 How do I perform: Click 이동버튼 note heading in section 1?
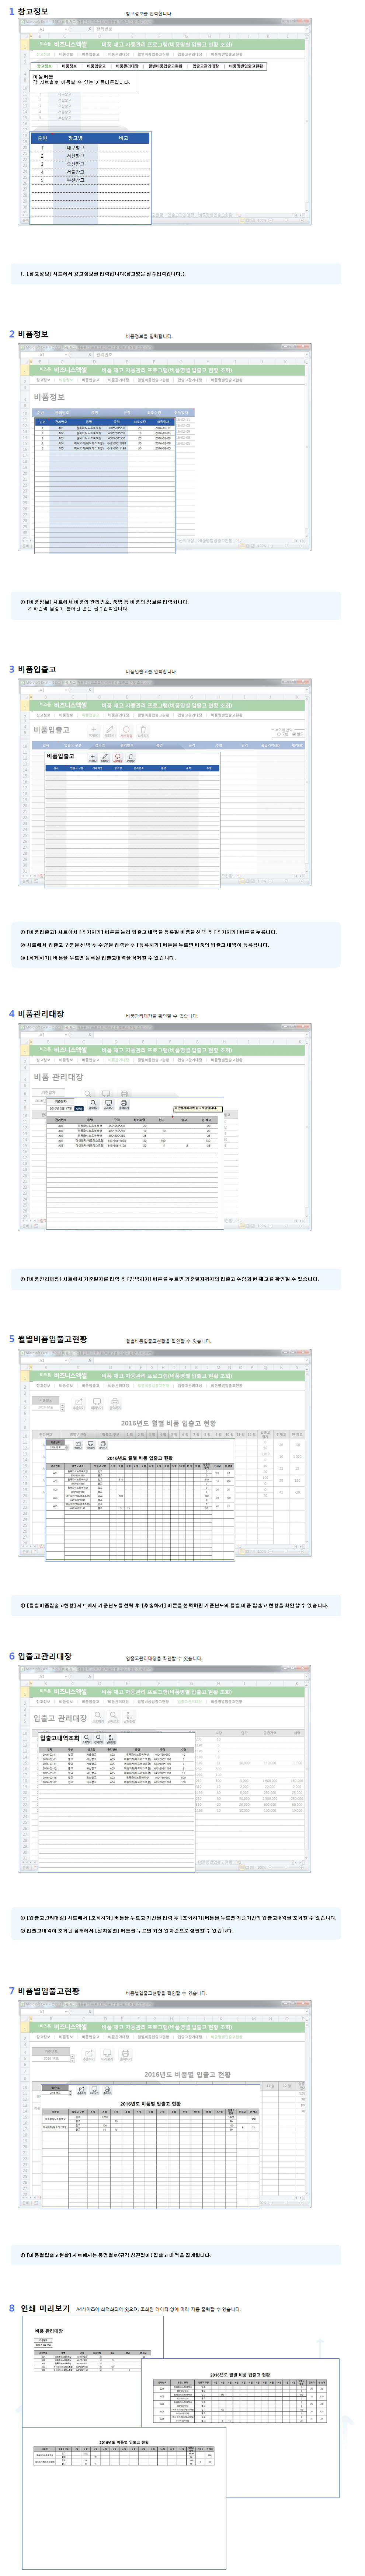click(x=43, y=76)
